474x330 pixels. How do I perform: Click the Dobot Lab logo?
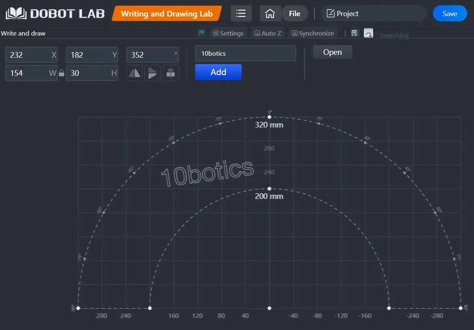coord(54,13)
